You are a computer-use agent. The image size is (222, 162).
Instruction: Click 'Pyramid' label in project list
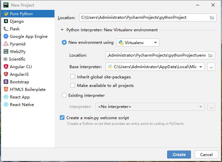coord(18,44)
